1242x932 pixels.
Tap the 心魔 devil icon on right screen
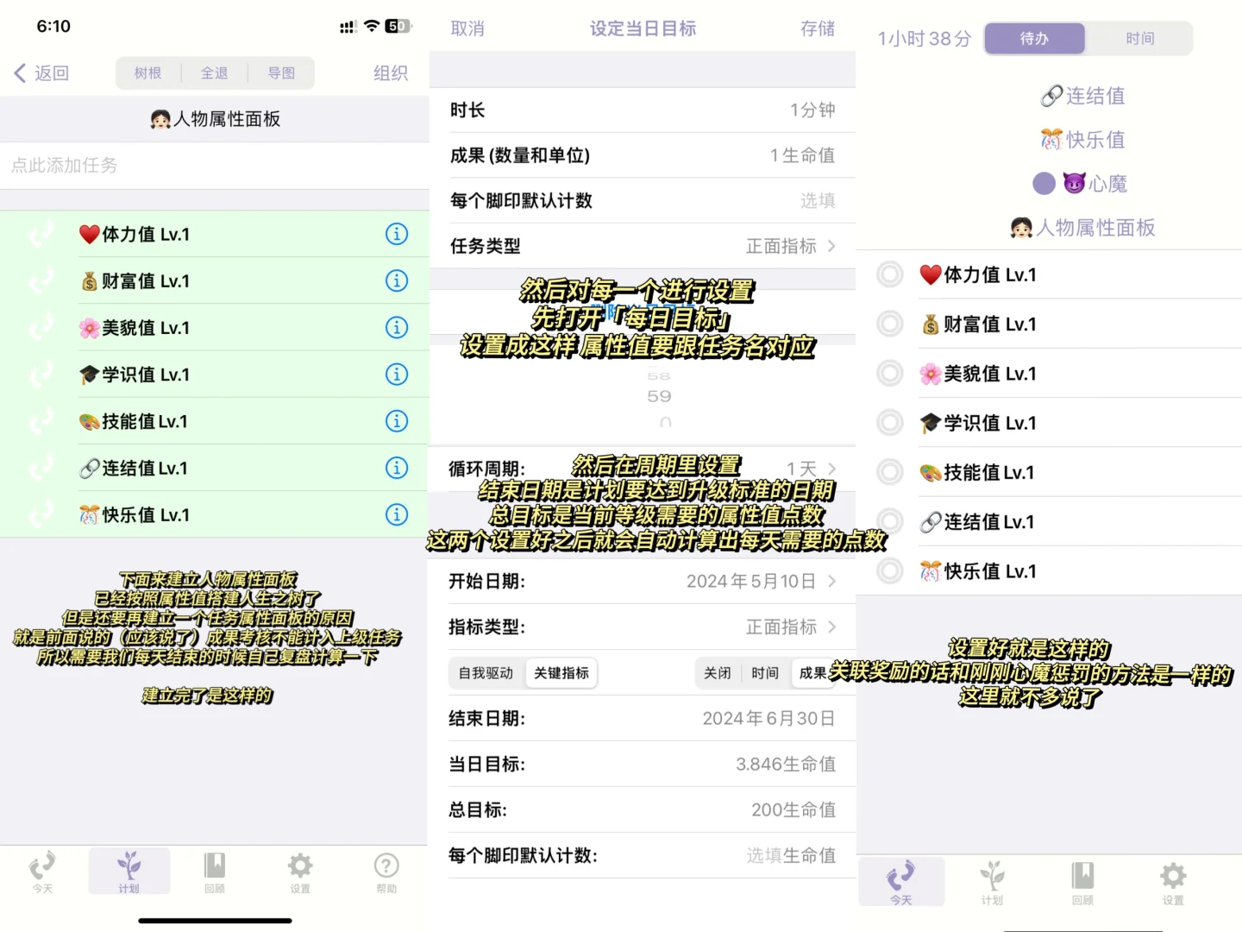pos(1074,183)
